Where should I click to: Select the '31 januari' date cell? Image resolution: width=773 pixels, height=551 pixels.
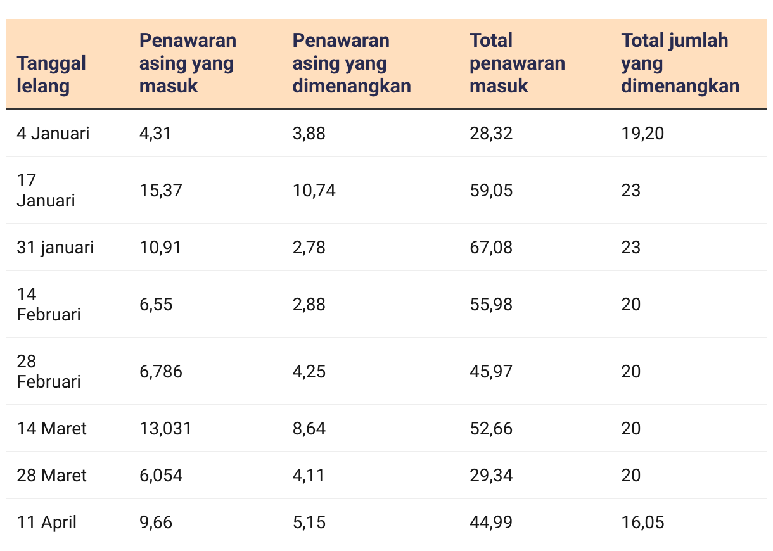click(x=55, y=248)
